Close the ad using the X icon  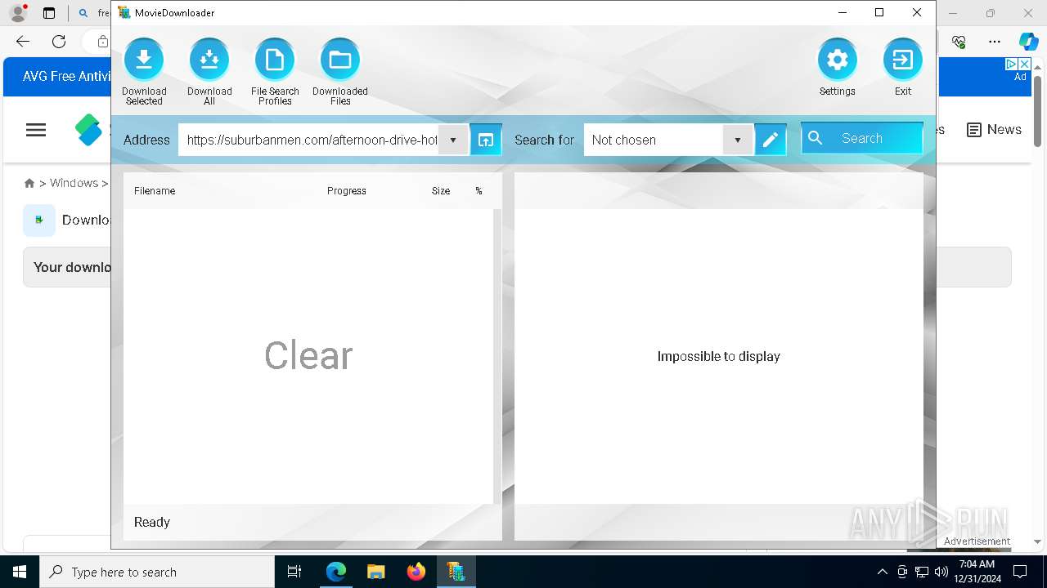tap(1024, 64)
